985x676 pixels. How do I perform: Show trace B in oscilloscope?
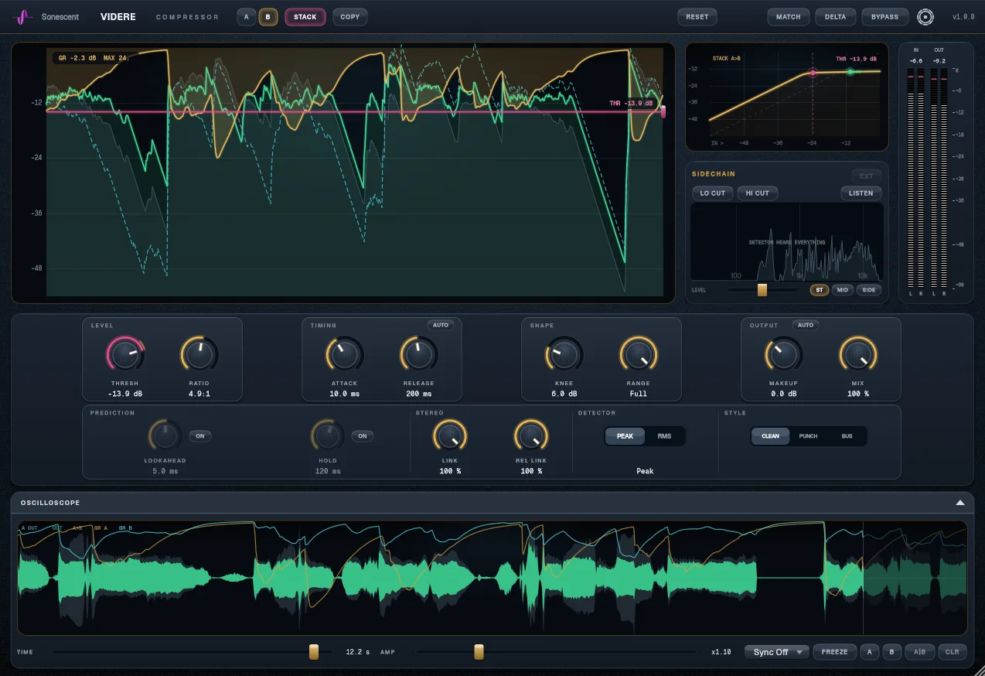pyautogui.click(x=891, y=652)
